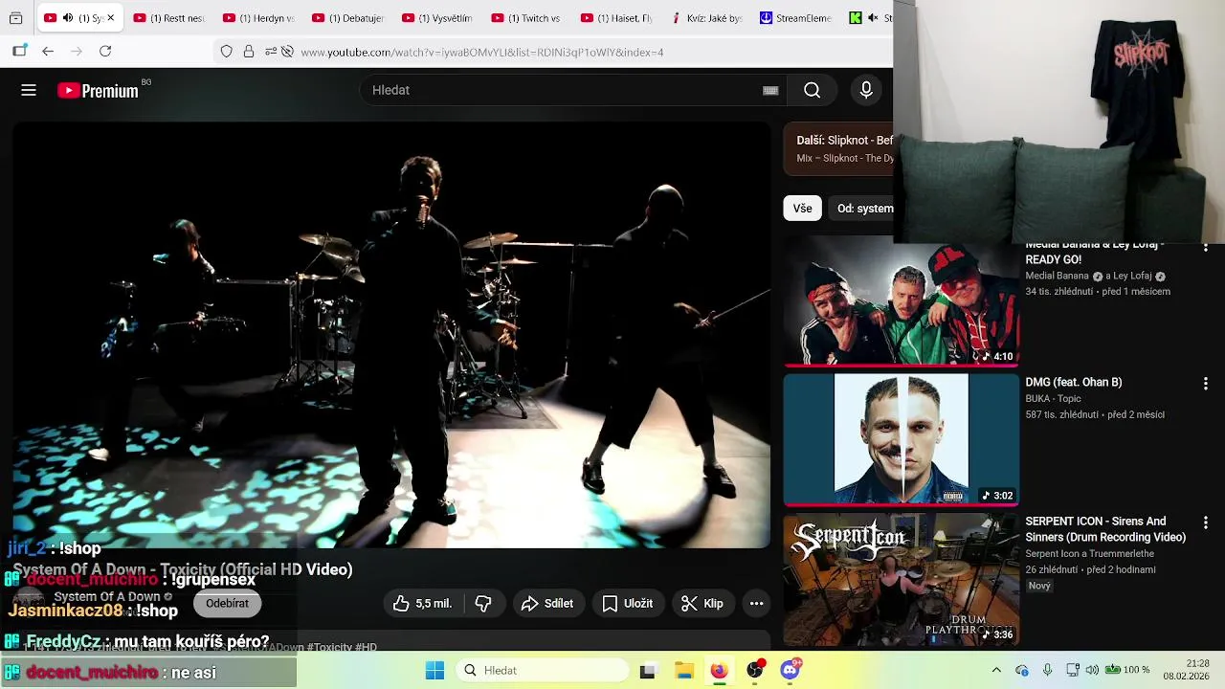
Task: Click the System Of A Down video player
Action: pyautogui.click(x=391, y=334)
